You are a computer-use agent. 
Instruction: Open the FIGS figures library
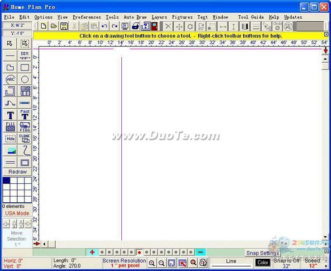pos(25,126)
